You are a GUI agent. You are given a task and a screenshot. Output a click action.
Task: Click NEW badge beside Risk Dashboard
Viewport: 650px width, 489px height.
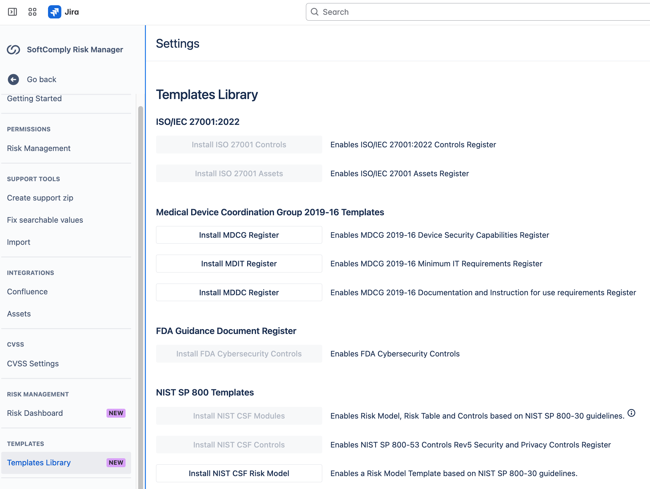click(x=116, y=413)
